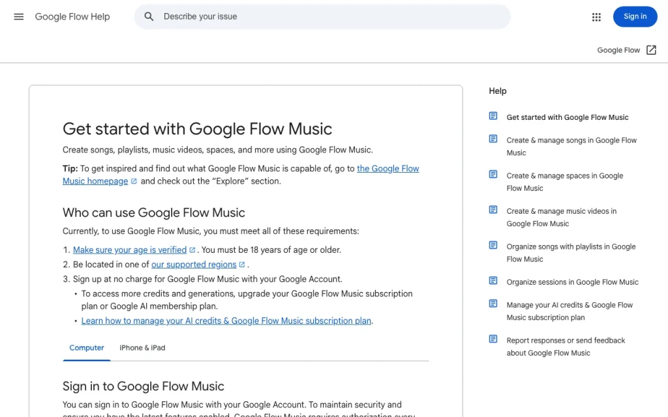This screenshot has height=417, width=668.
Task: Open Get started with Google Flow Music sidebar article
Action: [568, 117]
